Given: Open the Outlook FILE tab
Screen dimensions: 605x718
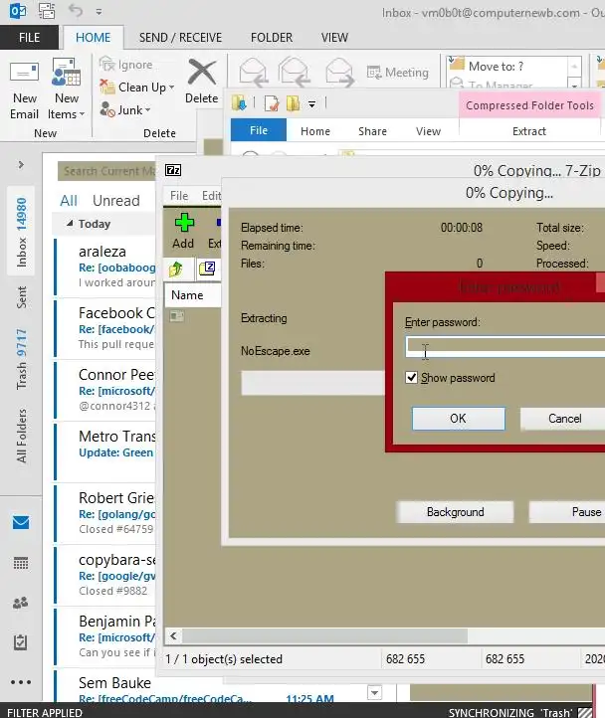Looking at the screenshot, I should 29,37.
